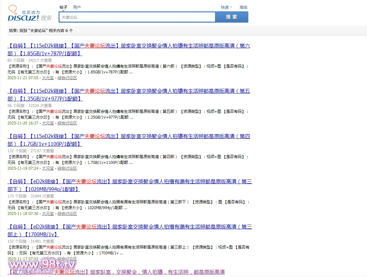Switch to the 帖子 search tab
Image resolution: width=367 pixels, height=277 pixels.
click(x=63, y=7)
